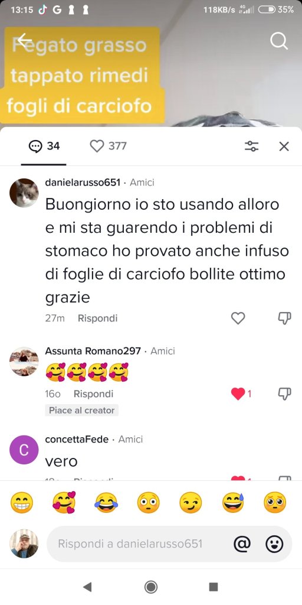Open concettaFede's purple avatar
Viewport: 302px width, 605px height.
tap(24, 450)
